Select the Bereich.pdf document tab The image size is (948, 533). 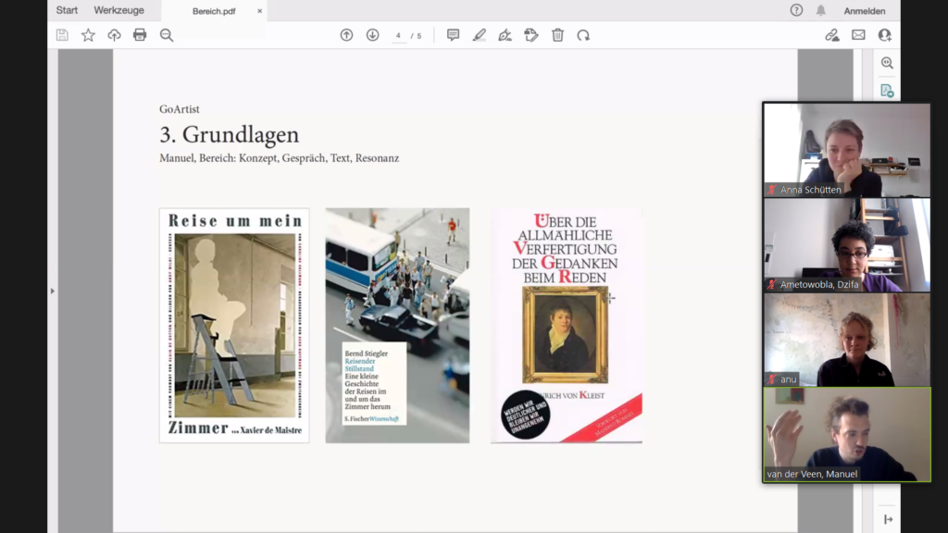(214, 11)
